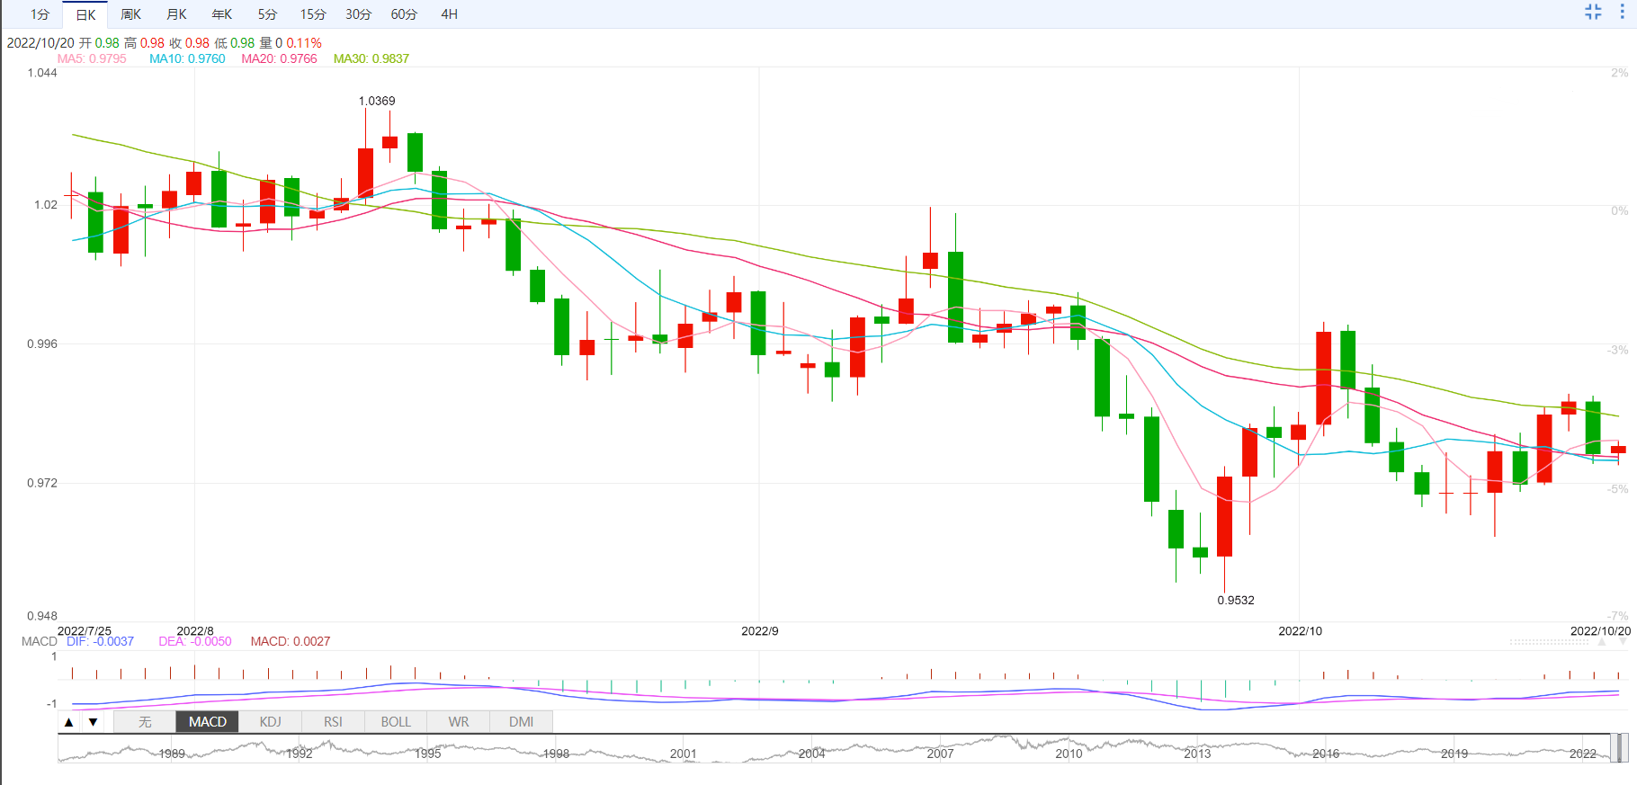Screen dimensions: 1637x785
Task: Select the 30分 timeframe tab
Action: click(x=358, y=14)
